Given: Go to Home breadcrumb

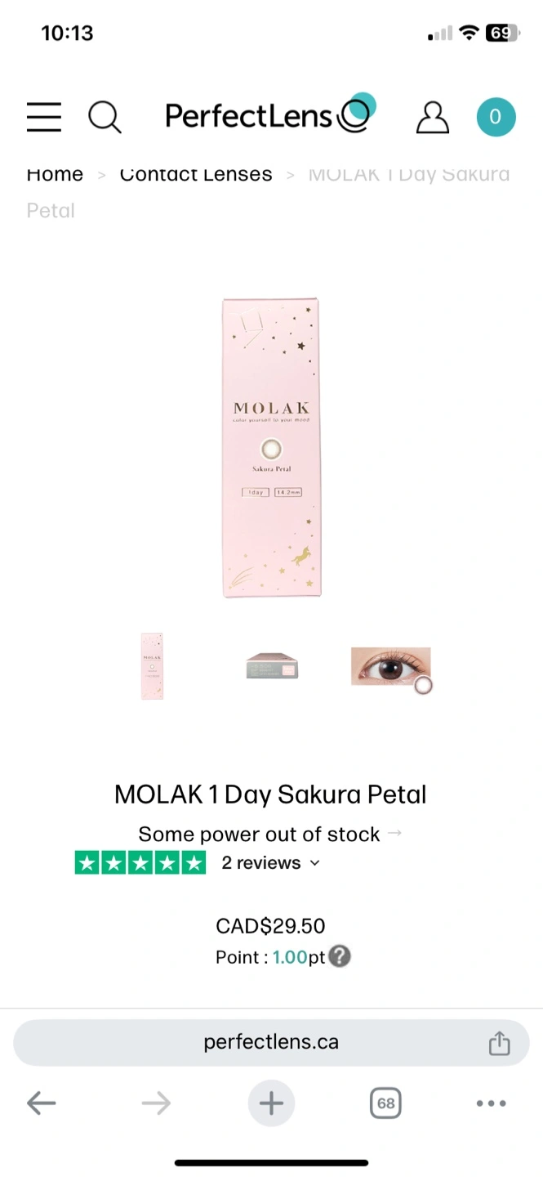Looking at the screenshot, I should click(55, 174).
